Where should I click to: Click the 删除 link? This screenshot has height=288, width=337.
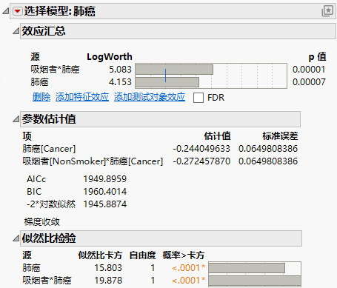pos(41,97)
